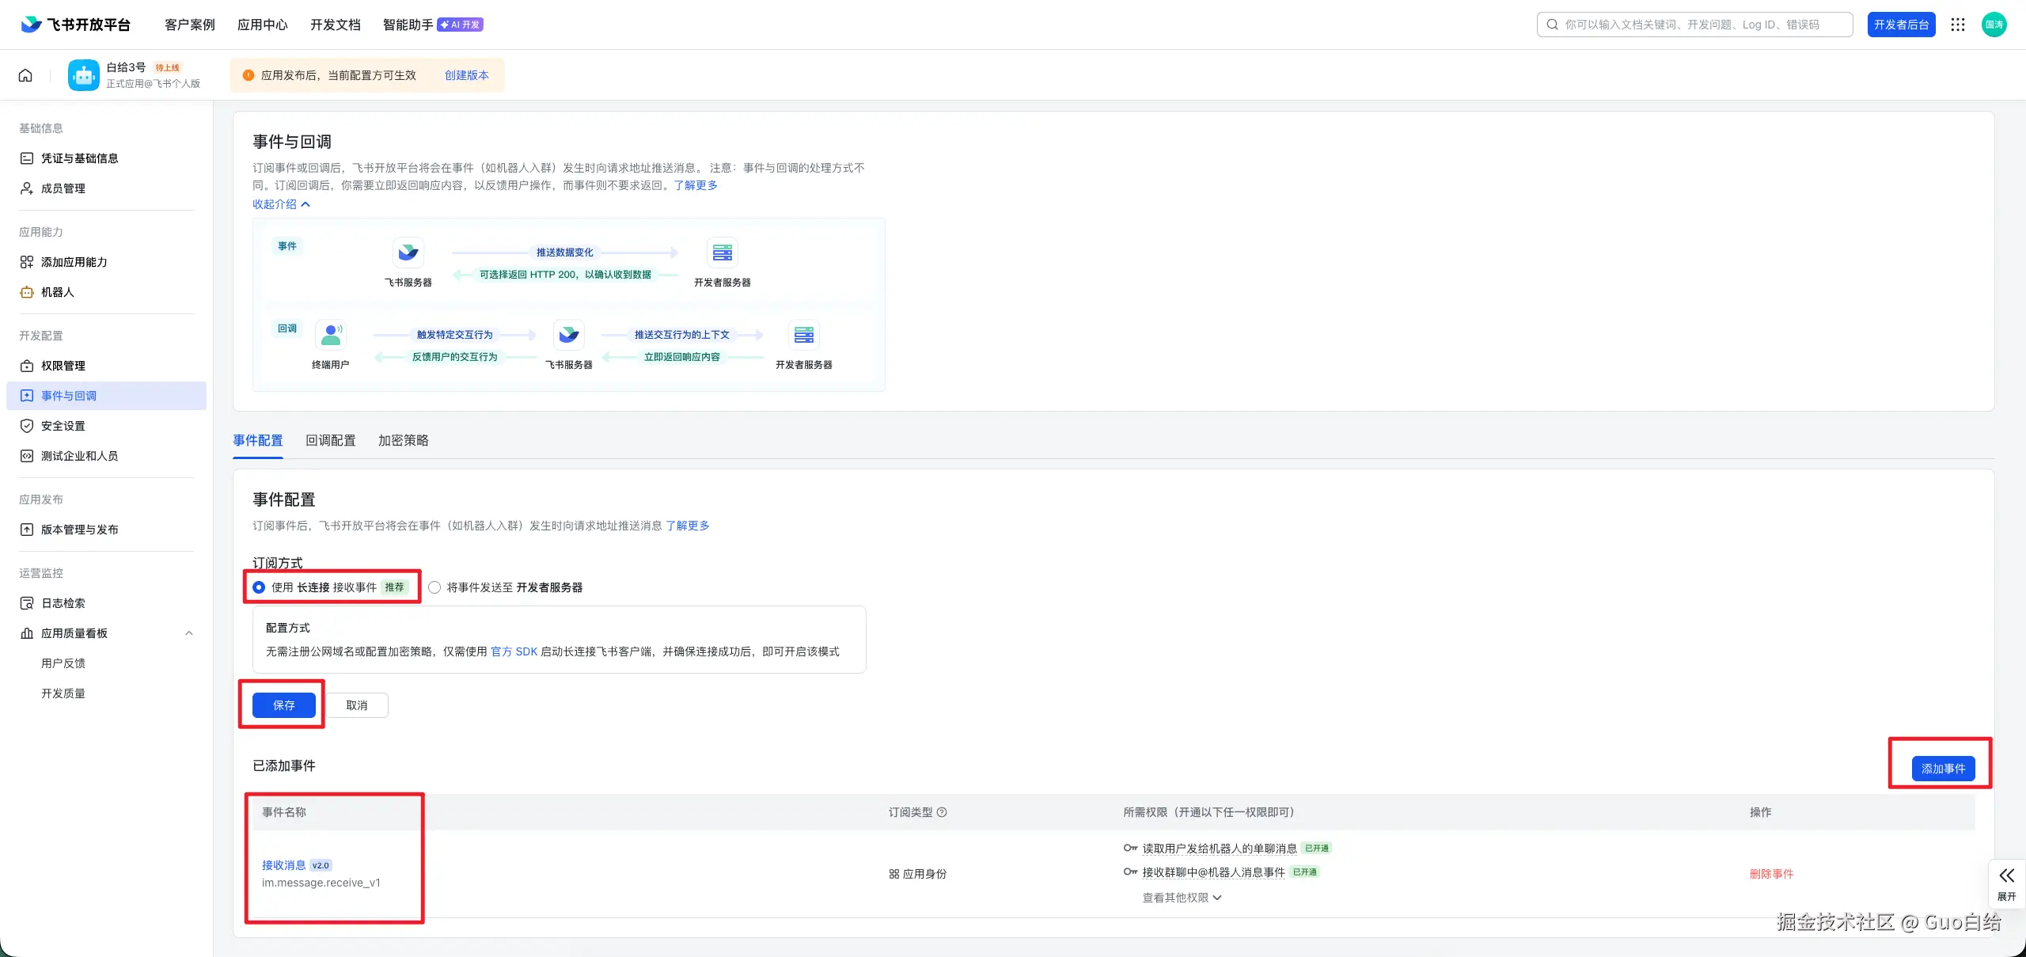2026x957 pixels.
Task: Click the 机器人 robot sidebar icon
Action: (27, 292)
